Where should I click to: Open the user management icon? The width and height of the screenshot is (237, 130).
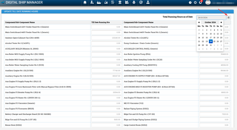tap(92, 2)
